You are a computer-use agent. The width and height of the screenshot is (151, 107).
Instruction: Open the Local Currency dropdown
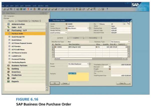point(66,32)
